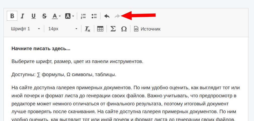
Task: Insert a formula with the Sigma icon
Action: tap(113, 29)
